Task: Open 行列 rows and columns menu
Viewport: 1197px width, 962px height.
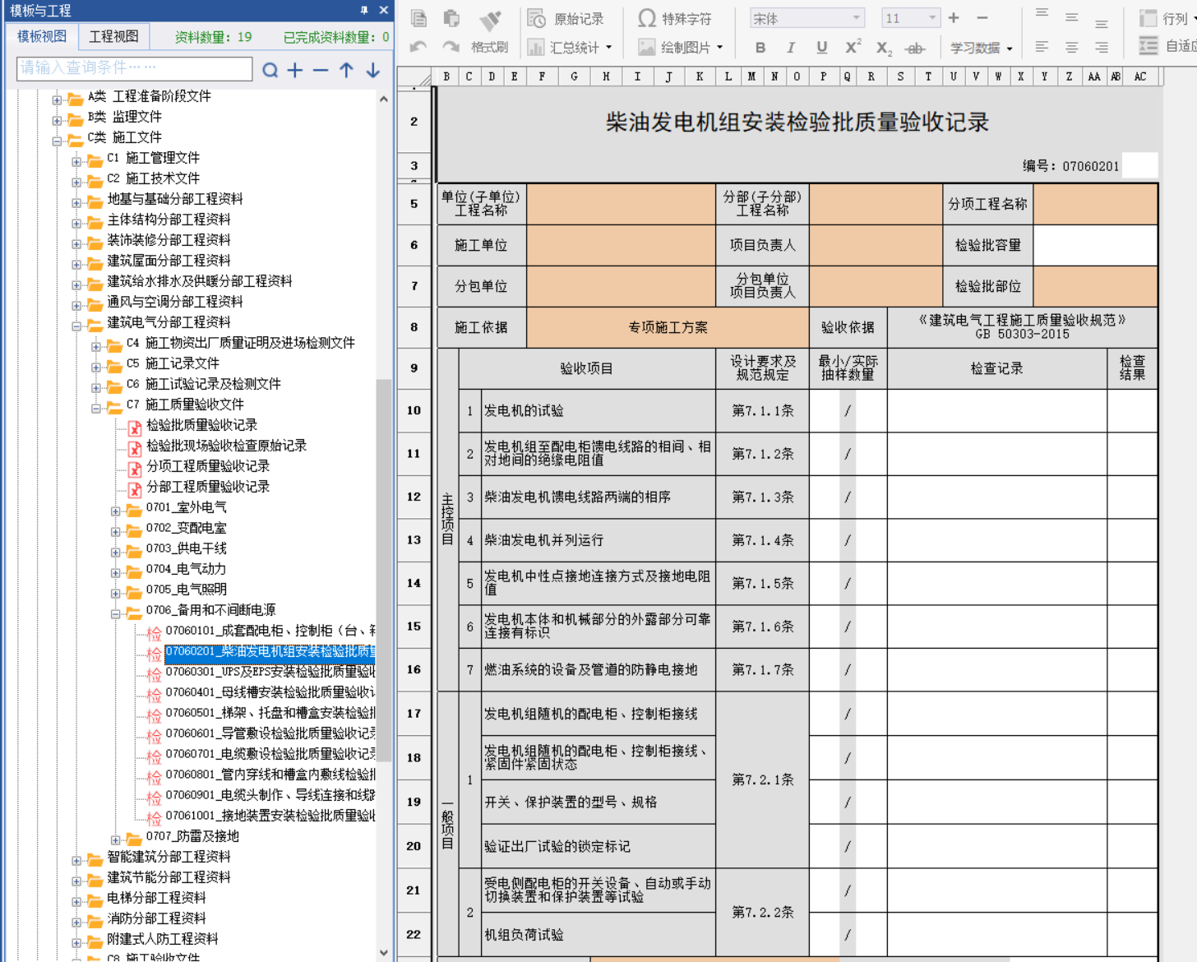Action: click(x=1167, y=18)
